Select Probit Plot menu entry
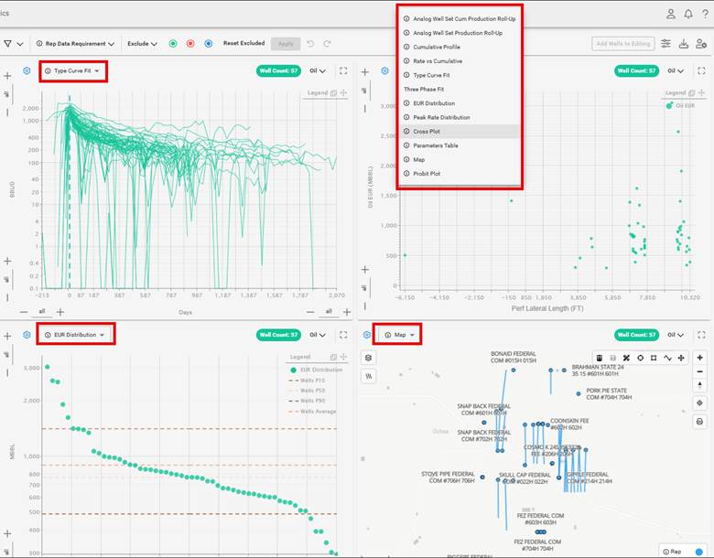Image resolution: width=714 pixels, height=558 pixels. point(427,174)
